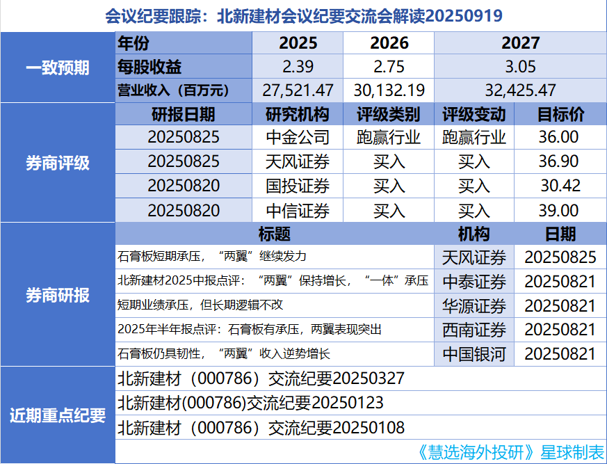Select the 2027 year column header
Image resolution: width=607 pixels, height=464 pixels.
(x=521, y=43)
